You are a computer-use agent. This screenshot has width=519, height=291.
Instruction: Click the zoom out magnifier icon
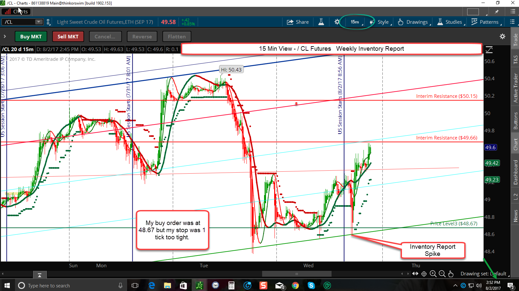442,274
